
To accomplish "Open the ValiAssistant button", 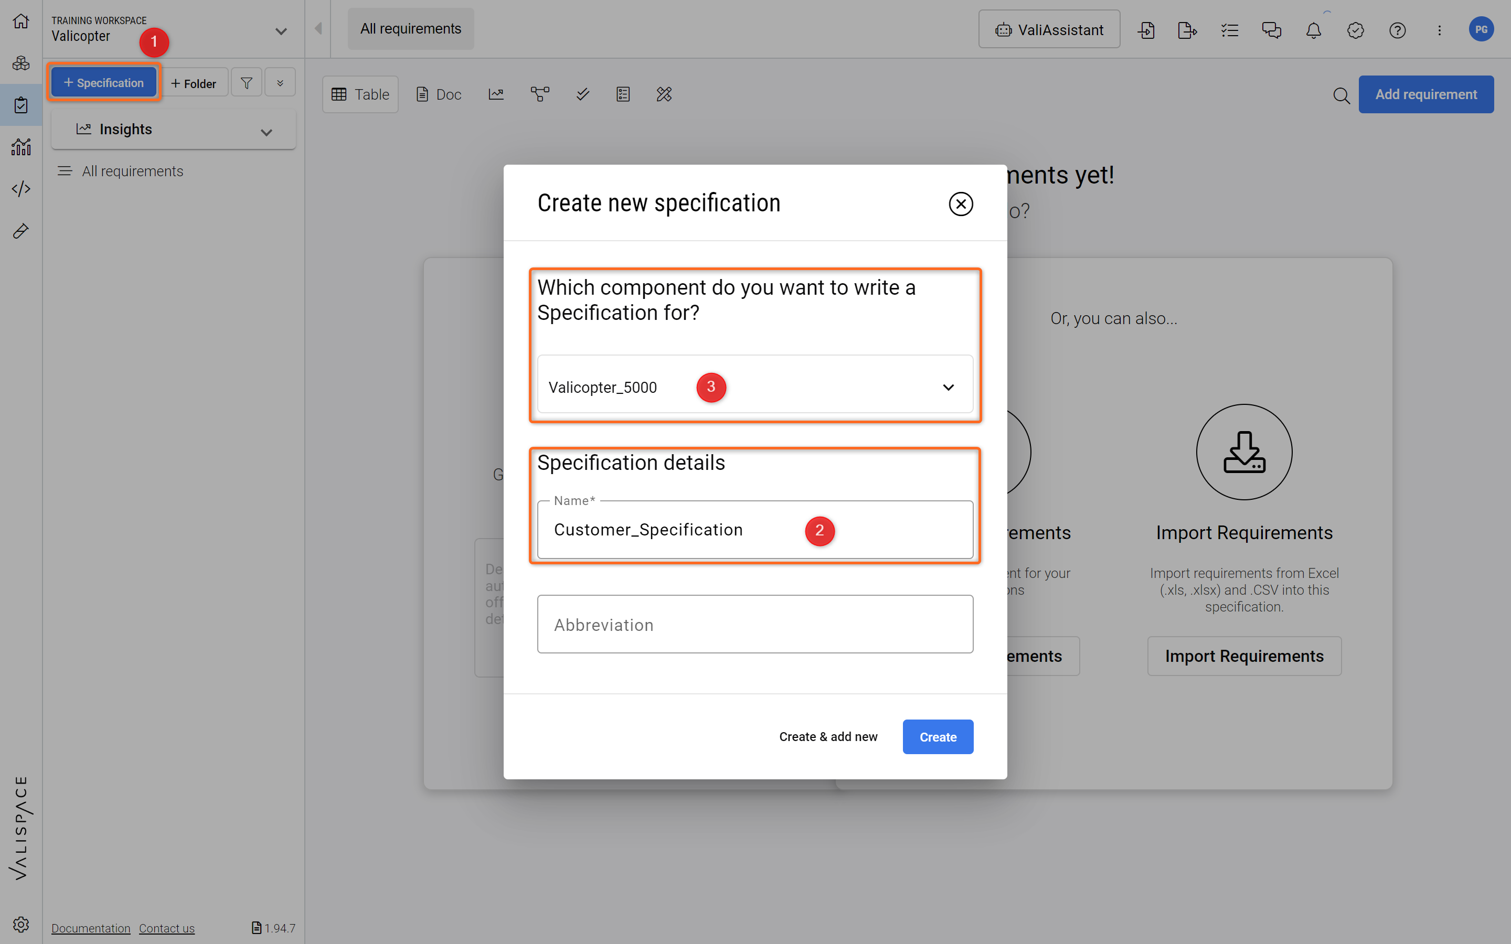I will tap(1049, 29).
